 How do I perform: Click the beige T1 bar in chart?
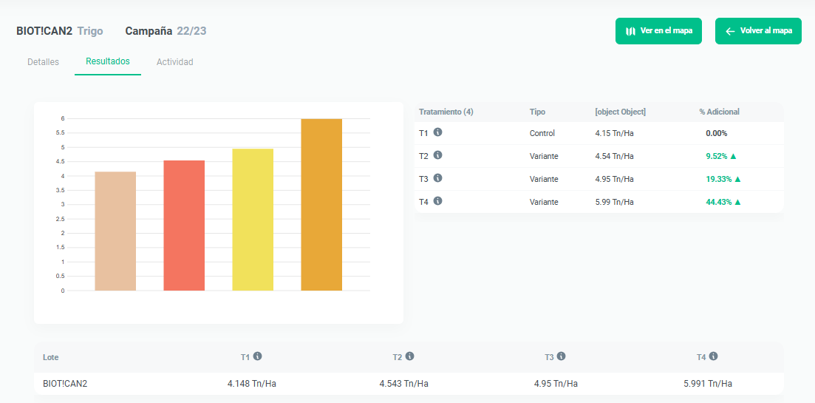coord(115,231)
